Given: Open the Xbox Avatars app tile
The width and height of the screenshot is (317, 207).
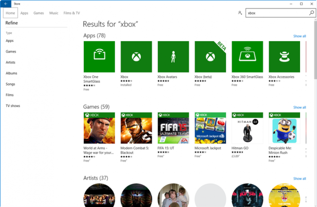Looking at the screenshot, I should 173,57.
